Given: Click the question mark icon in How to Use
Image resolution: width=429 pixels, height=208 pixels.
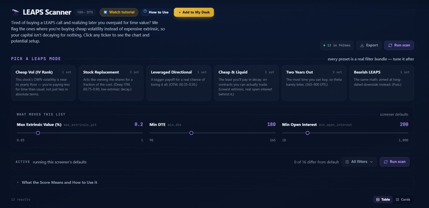Looking at the screenshot, I should point(145,12).
